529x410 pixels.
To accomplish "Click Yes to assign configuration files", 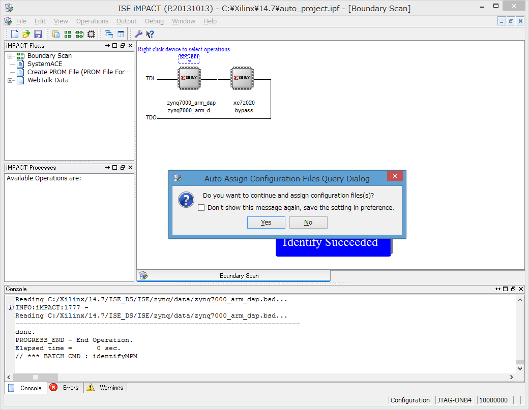I will pyautogui.click(x=266, y=223).
